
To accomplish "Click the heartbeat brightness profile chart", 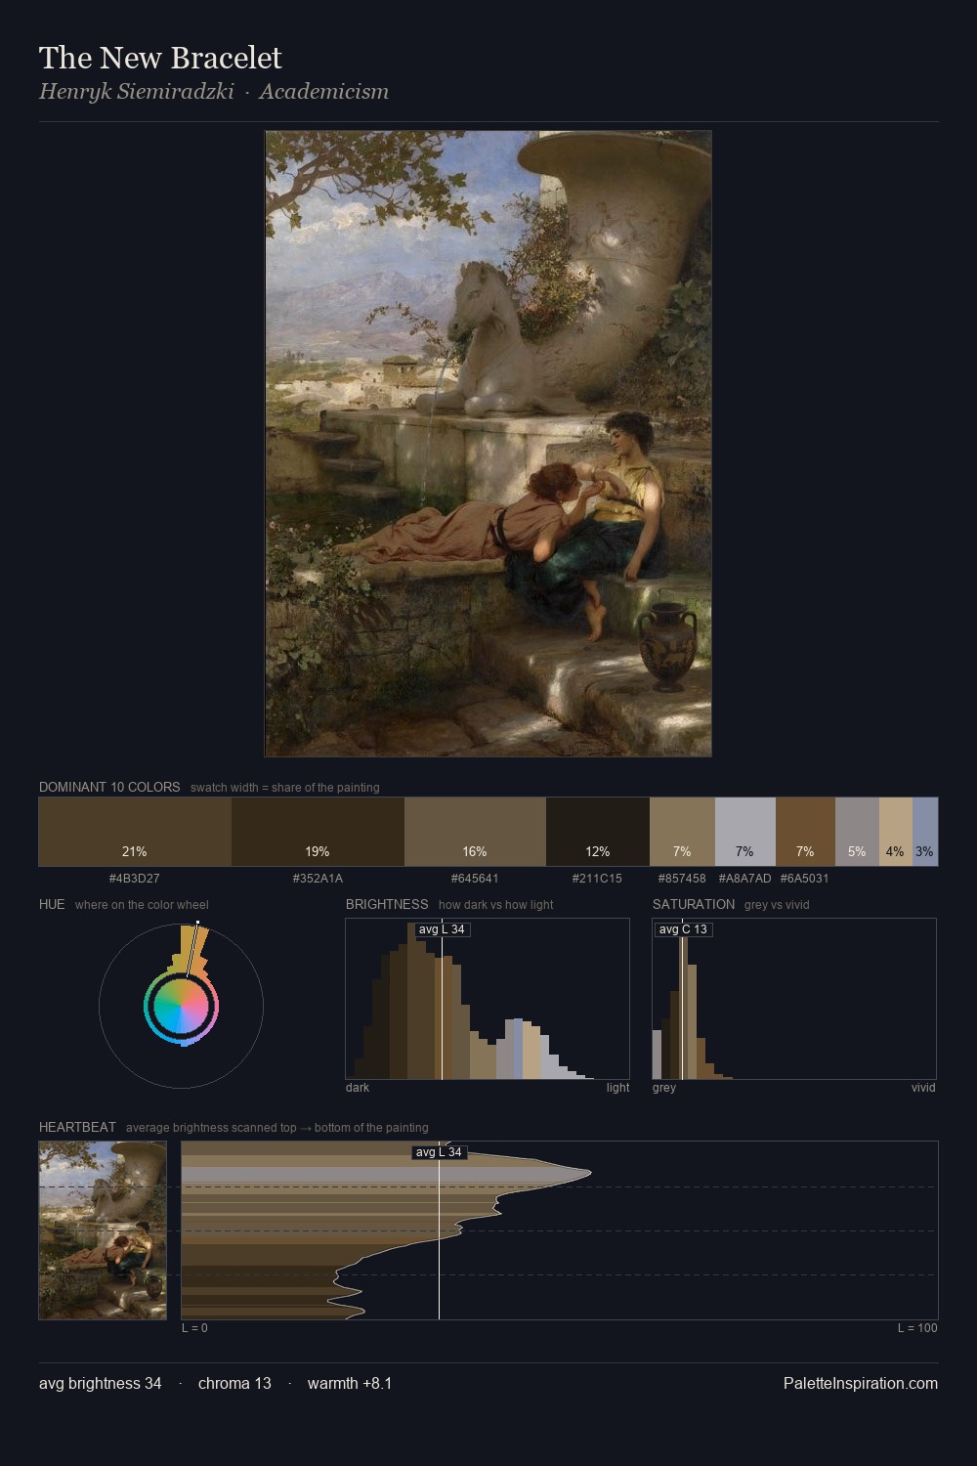I will tap(560, 1230).
